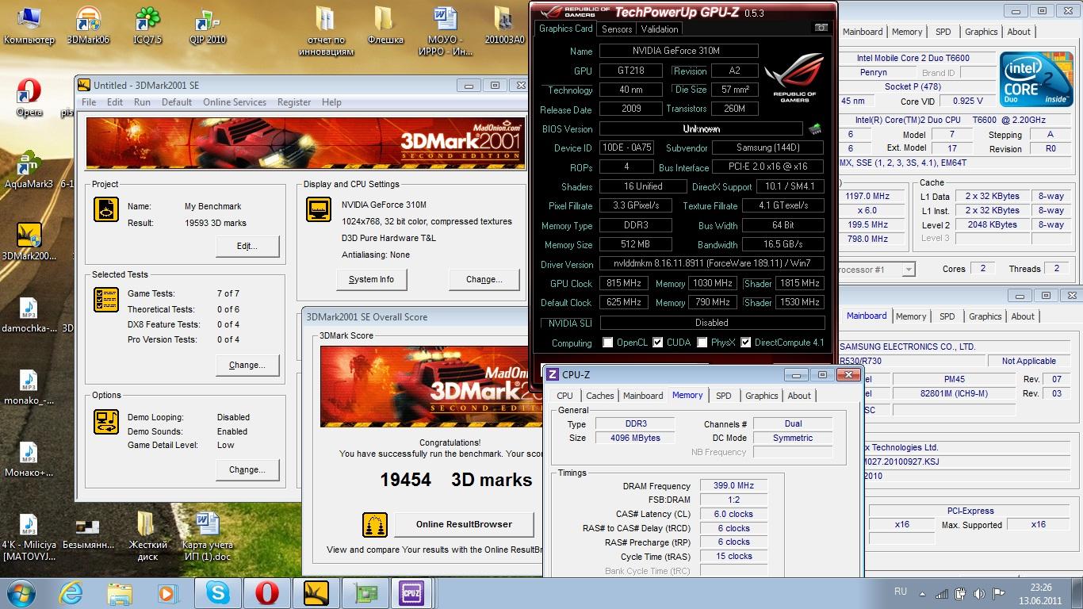Open the File menu in 3DMark2001 SE
Viewport: 1083px width, 609px height.
coord(89,102)
